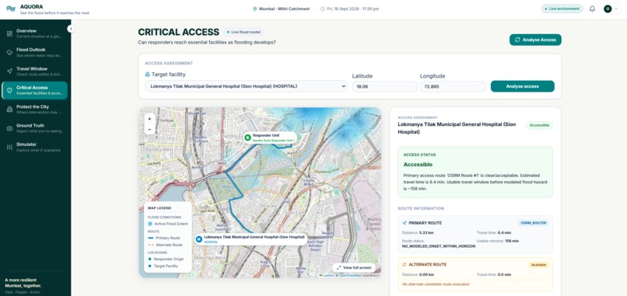
Task: Open the Overview section
Action: pyautogui.click(x=34, y=33)
